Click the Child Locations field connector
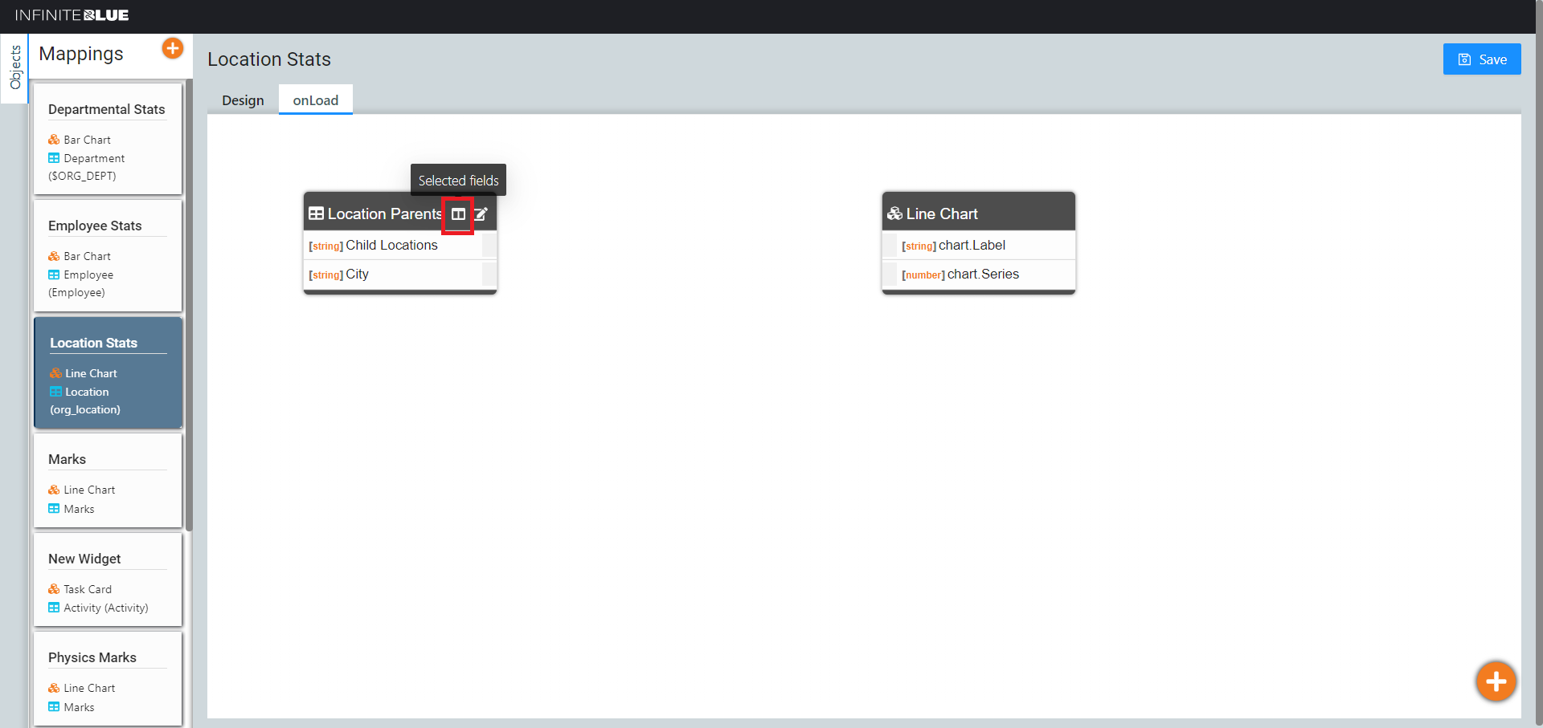The width and height of the screenshot is (1543, 728). pos(489,246)
